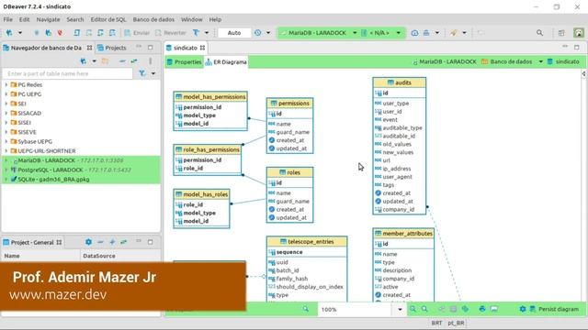Print the ER diagram
The width and height of the screenshot is (588, 330).
tap(482, 309)
